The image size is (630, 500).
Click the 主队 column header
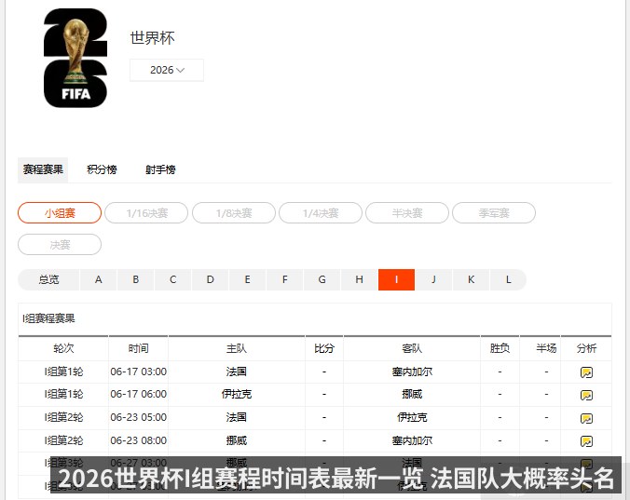237,348
